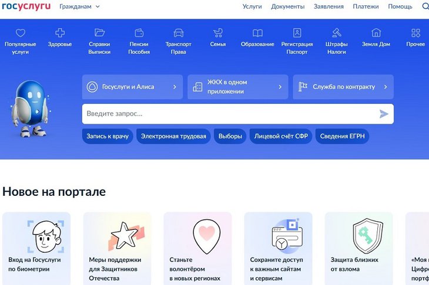The width and height of the screenshot is (429, 285).
Task: Open the Документы menu item
Action: (x=287, y=6)
